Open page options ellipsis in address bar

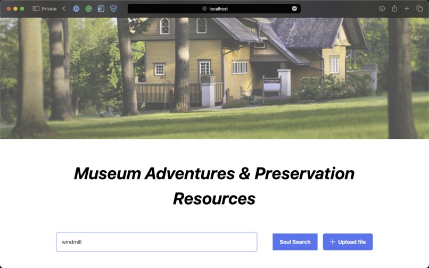(294, 9)
